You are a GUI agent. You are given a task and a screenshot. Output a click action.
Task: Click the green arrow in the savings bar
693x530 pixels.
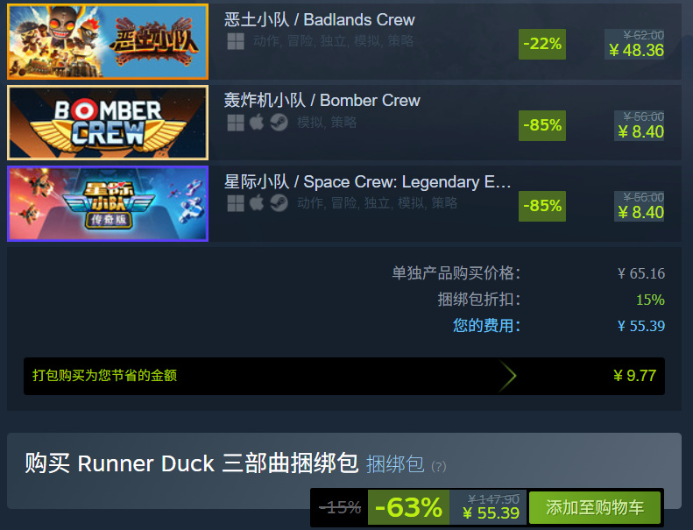[x=507, y=376]
